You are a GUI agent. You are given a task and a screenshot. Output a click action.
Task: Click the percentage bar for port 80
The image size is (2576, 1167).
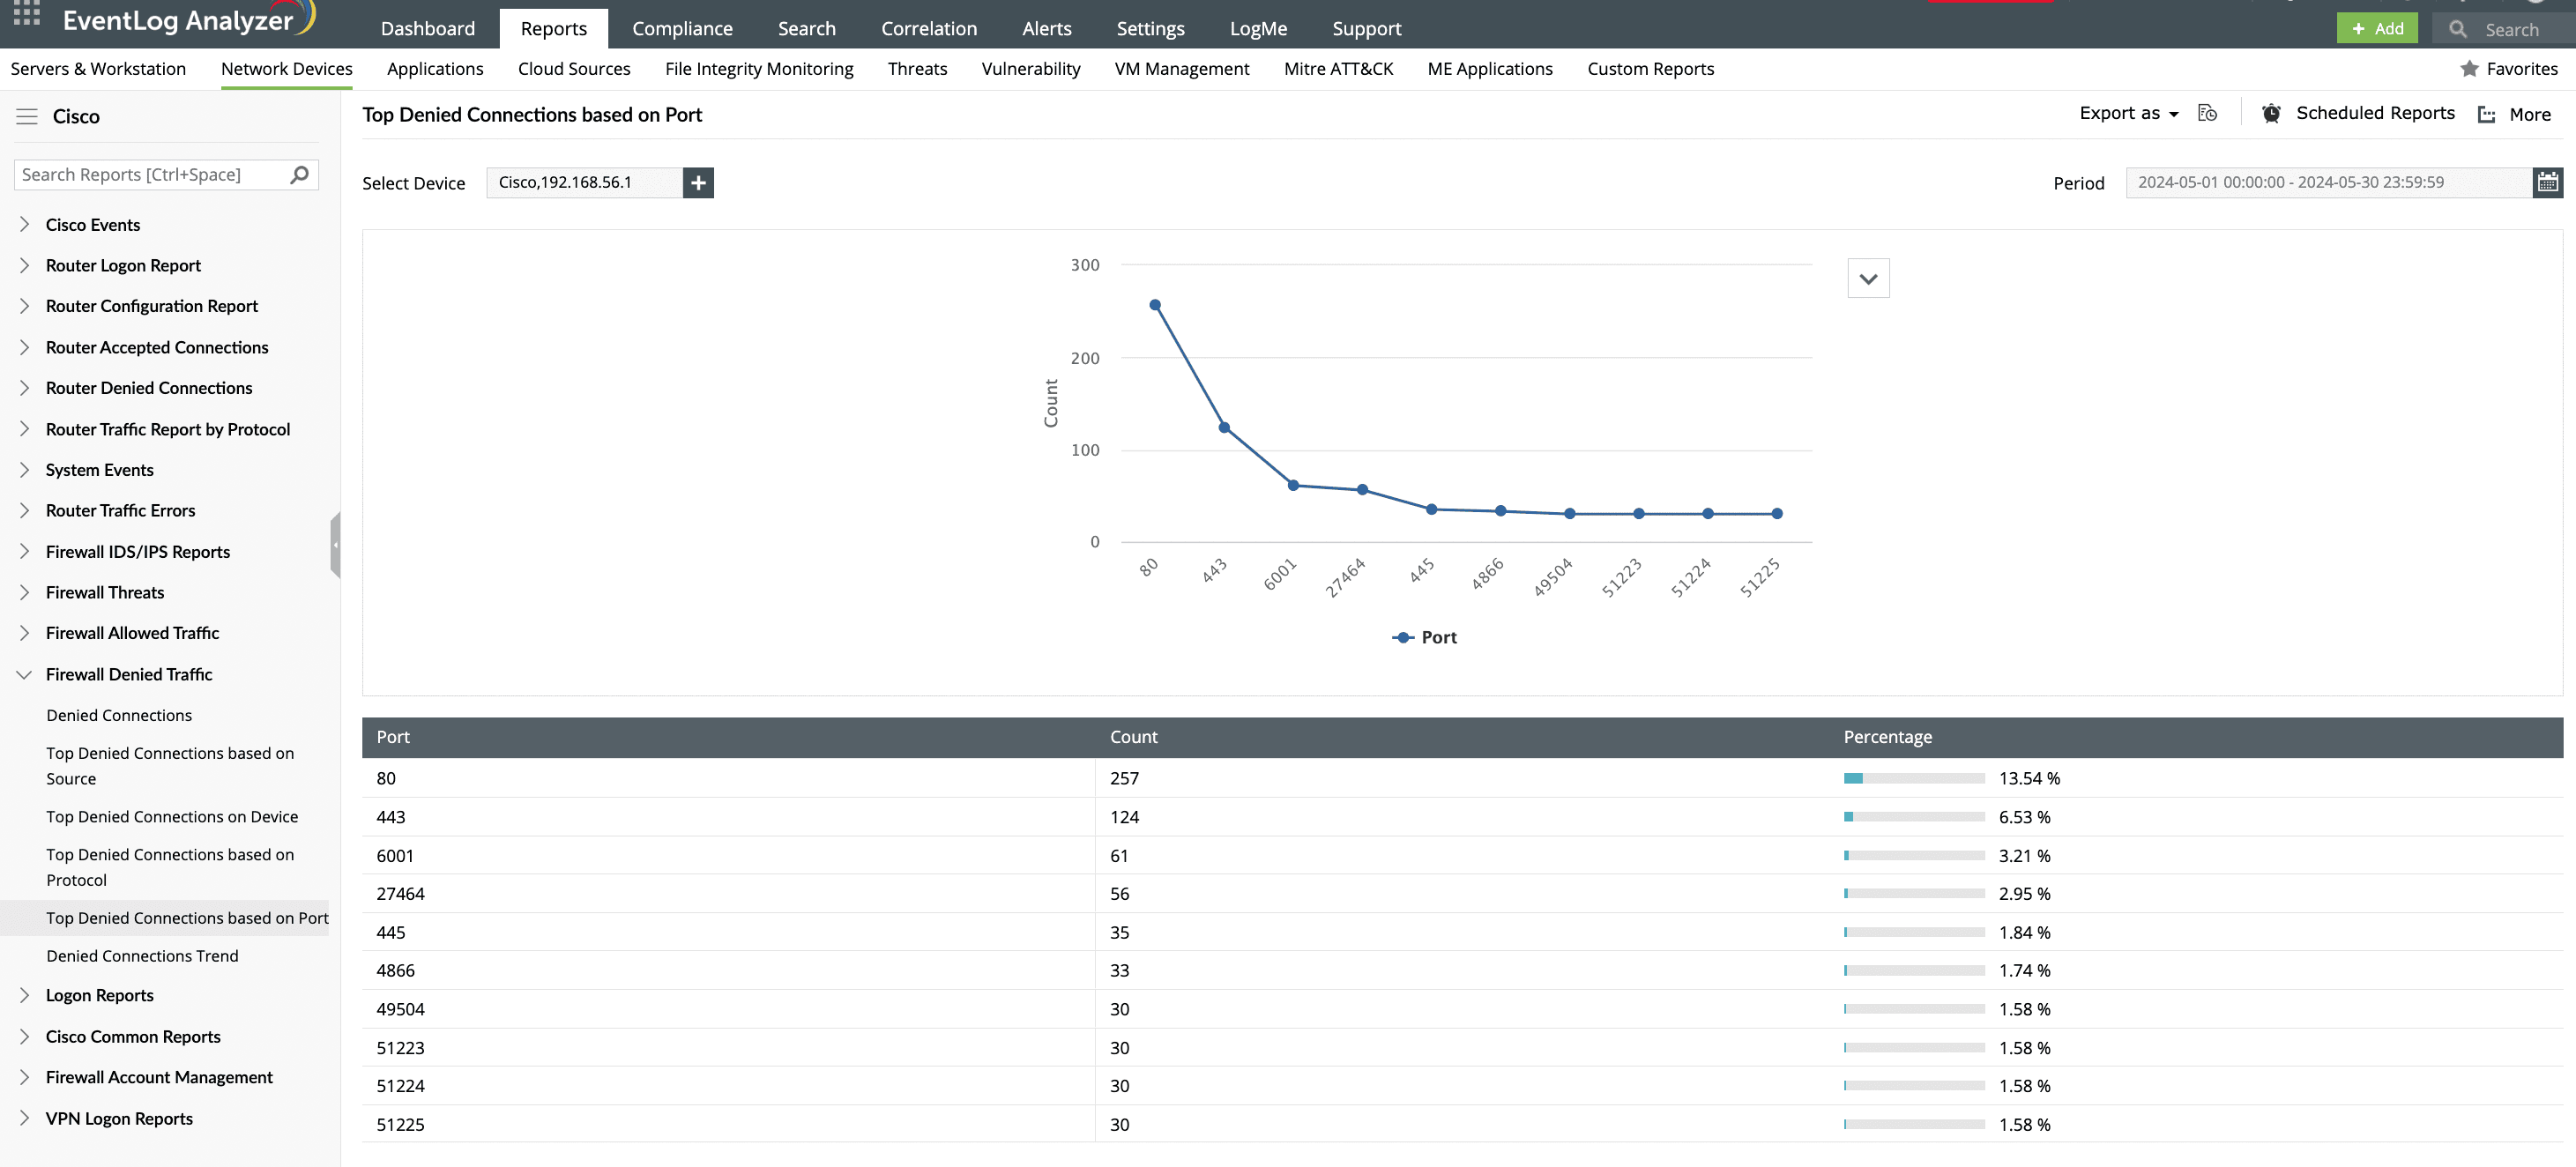(1912, 777)
